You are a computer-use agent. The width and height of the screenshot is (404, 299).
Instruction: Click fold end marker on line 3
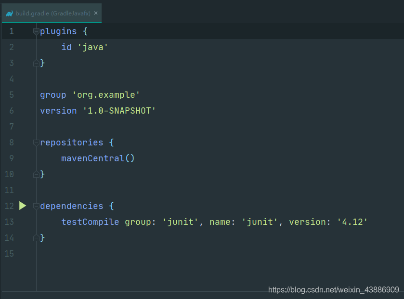point(36,63)
